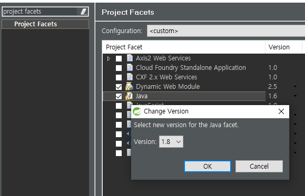305x196 pixels.
Task: Click the Axis2 Web Services document icon
Action: pos(130,58)
